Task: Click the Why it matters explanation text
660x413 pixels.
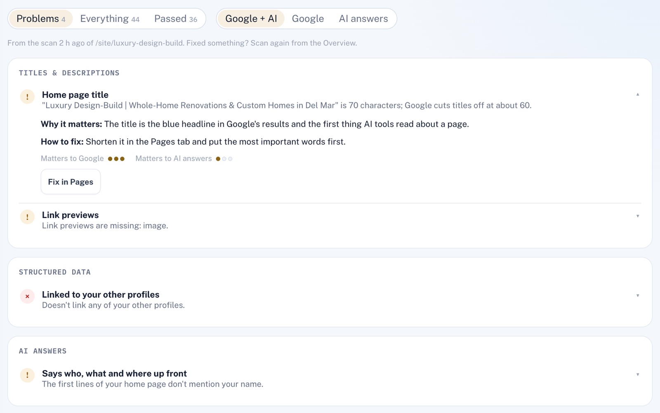Action: (x=255, y=124)
